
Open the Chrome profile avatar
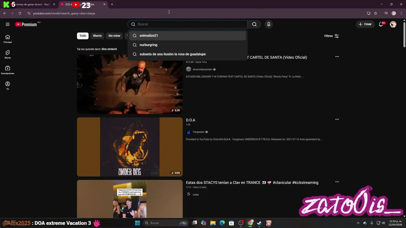click(394, 13)
